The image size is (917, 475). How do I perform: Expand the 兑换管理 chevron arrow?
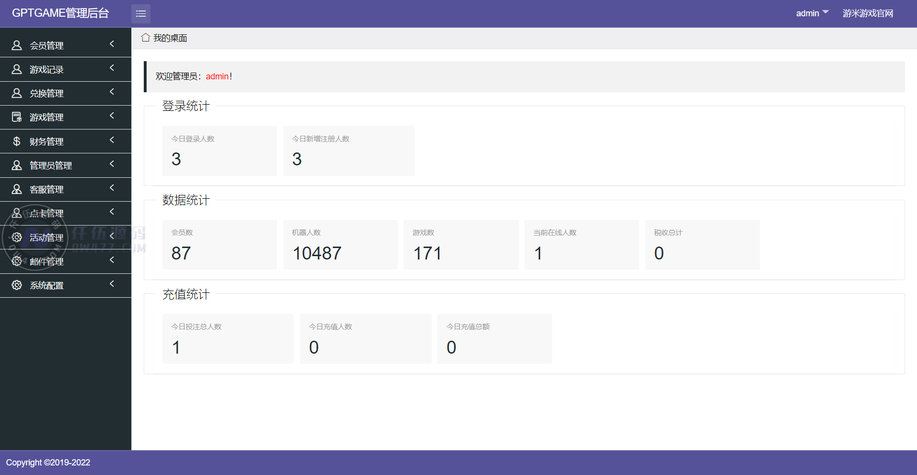tap(112, 92)
